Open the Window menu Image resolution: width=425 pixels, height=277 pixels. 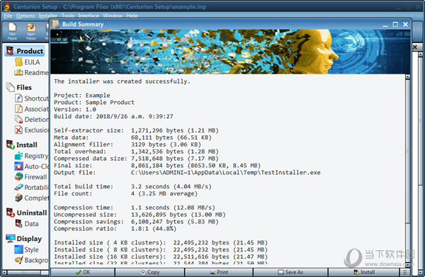pyautogui.click(x=113, y=16)
